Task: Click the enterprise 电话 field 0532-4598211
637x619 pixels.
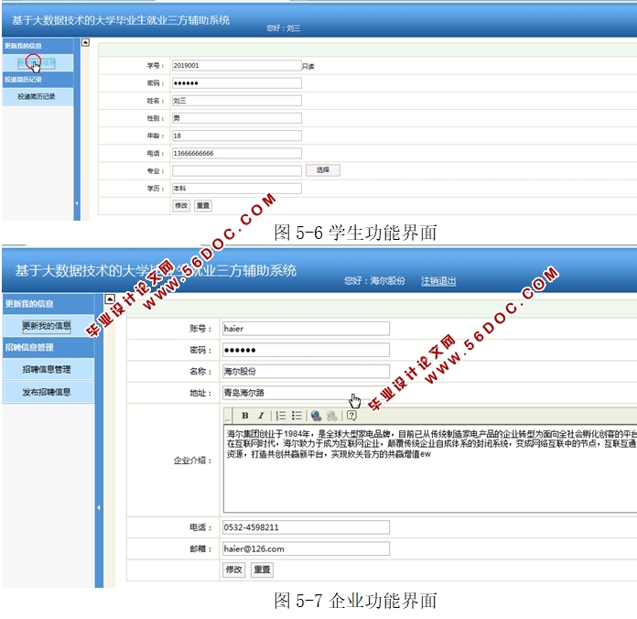Action: click(306, 527)
